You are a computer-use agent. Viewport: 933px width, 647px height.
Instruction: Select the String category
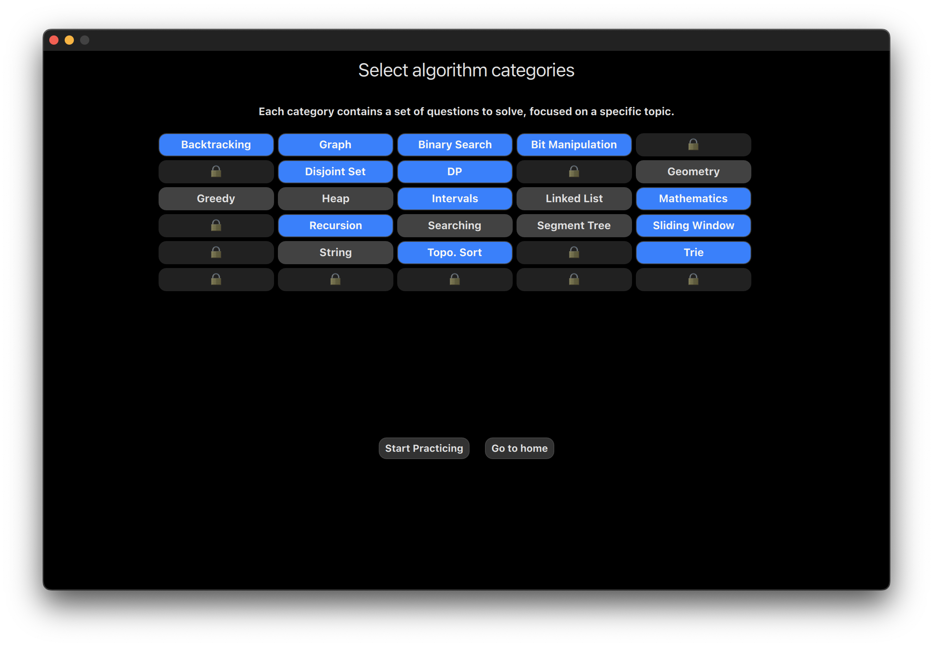click(336, 253)
